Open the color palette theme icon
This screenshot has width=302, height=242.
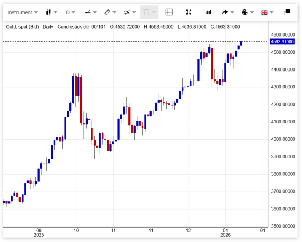tap(245, 12)
